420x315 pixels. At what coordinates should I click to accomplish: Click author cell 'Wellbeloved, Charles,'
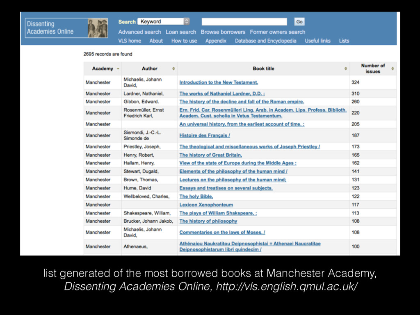tap(146, 196)
